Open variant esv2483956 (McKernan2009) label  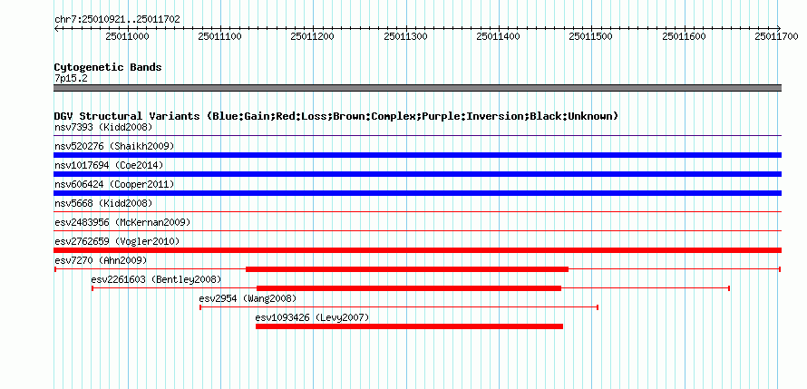pos(122,222)
